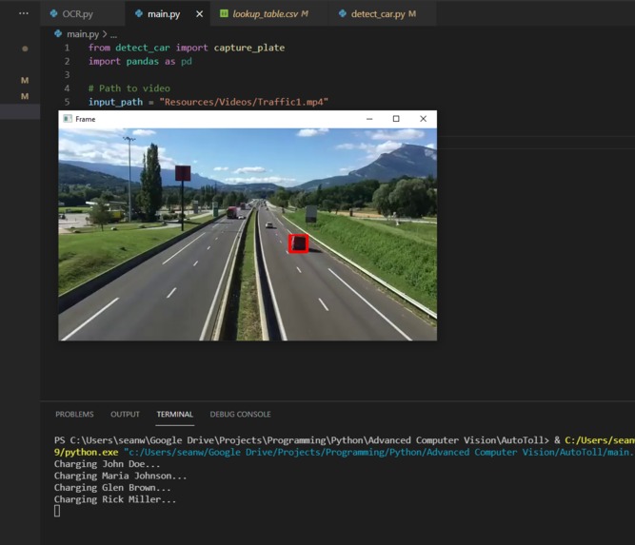Open the lookup_table.csv tab
This screenshot has width=635, height=545.
(x=269, y=13)
